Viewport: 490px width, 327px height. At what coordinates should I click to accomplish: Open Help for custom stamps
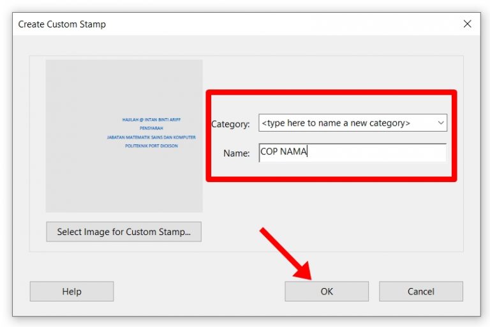click(x=71, y=291)
